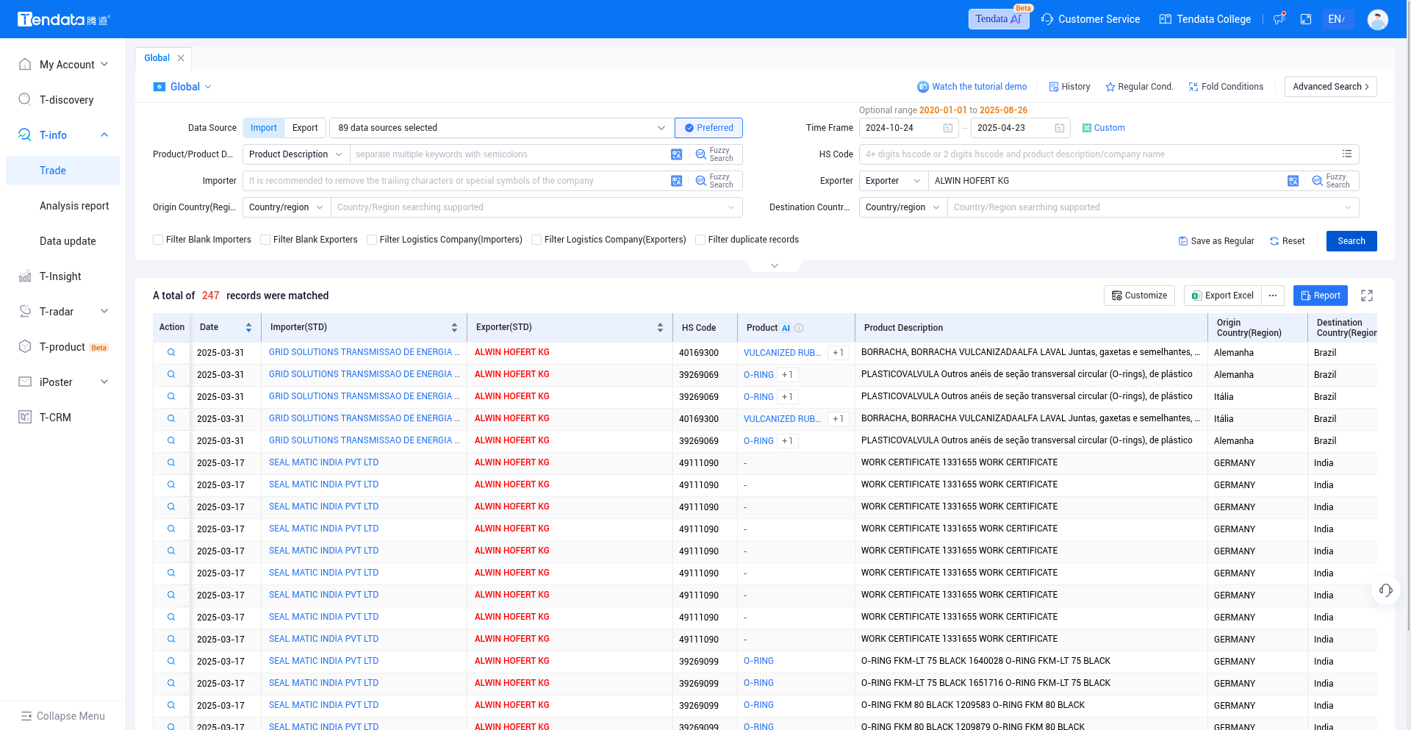This screenshot has width=1411, height=730.
Task: Open the user avatar profile
Action: tap(1378, 19)
